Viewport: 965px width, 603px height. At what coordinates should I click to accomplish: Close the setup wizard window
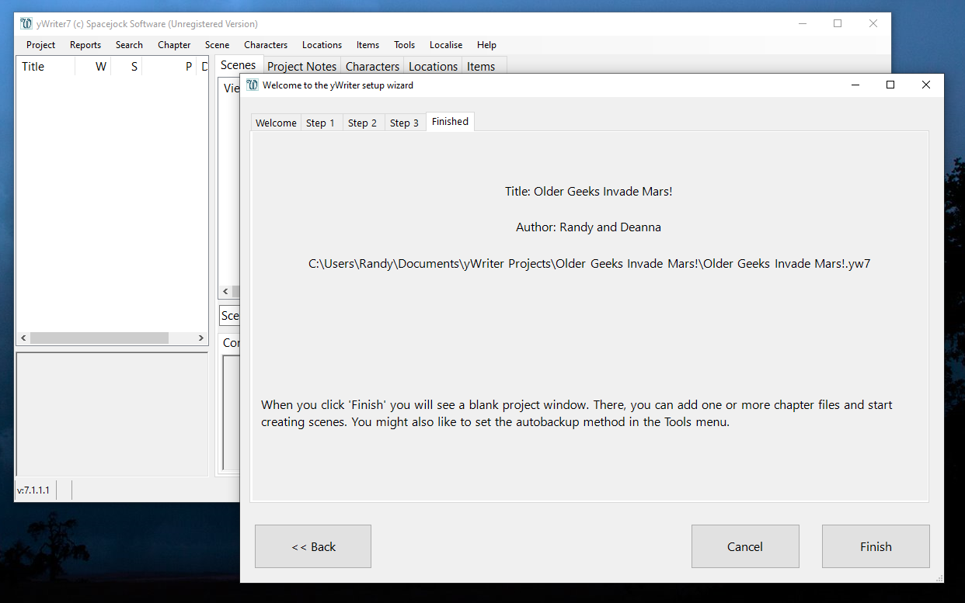point(926,85)
